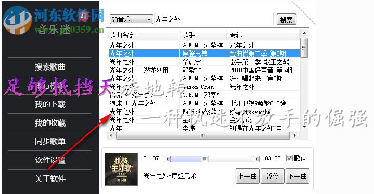
Task: Click the playback progress slider thumb
Action: pyautogui.click(x=204, y=159)
